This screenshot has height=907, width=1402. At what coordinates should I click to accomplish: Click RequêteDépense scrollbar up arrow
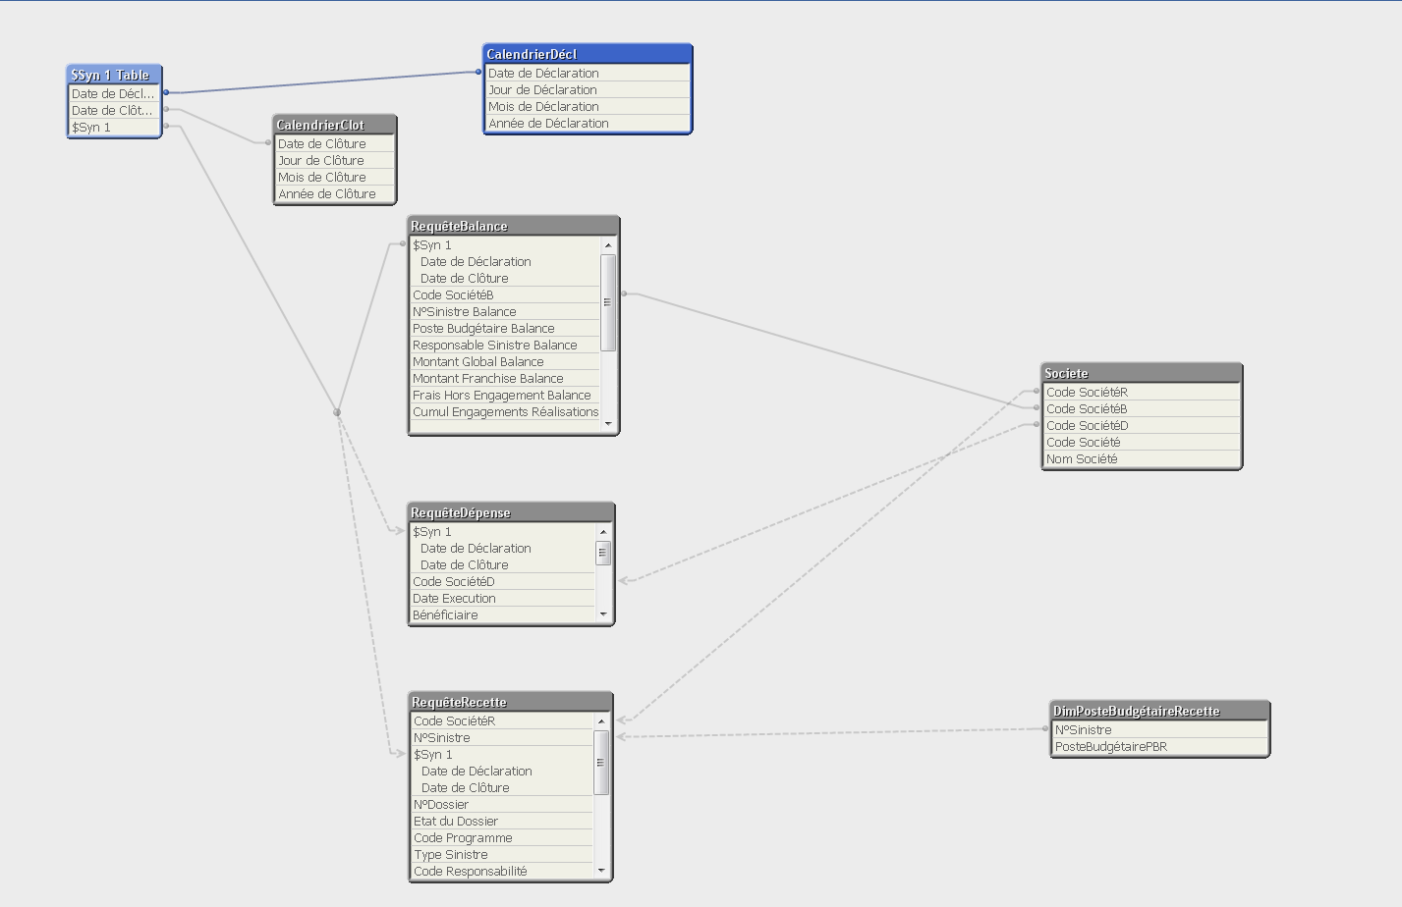[603, 532]
